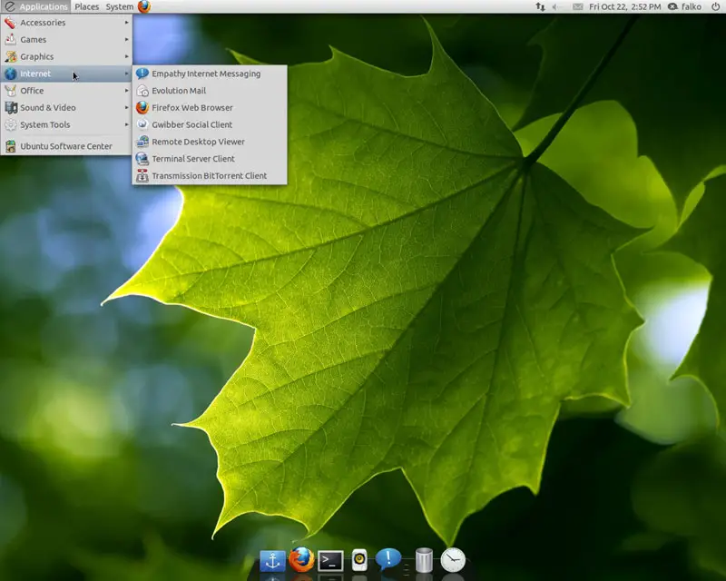The height and width of the screenshot is (581, 726).
Task: Click the anchor icon in dock
Action: [272, 561]
